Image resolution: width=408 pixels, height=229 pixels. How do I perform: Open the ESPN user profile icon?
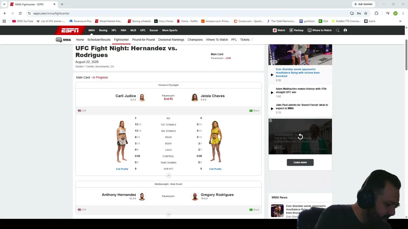pyautogui.click(x=345, y=30)
